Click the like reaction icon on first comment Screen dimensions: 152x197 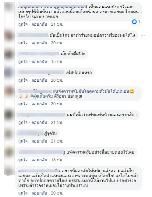coord(134,22)
